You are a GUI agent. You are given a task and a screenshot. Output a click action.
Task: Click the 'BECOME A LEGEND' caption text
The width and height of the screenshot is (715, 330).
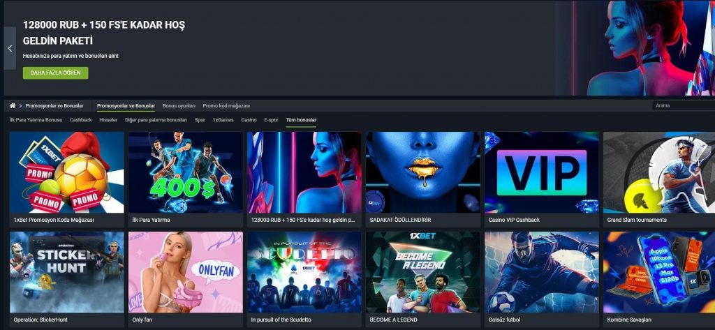(393, 320)
